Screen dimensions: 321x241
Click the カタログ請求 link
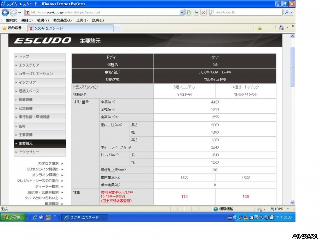(48, 163)
